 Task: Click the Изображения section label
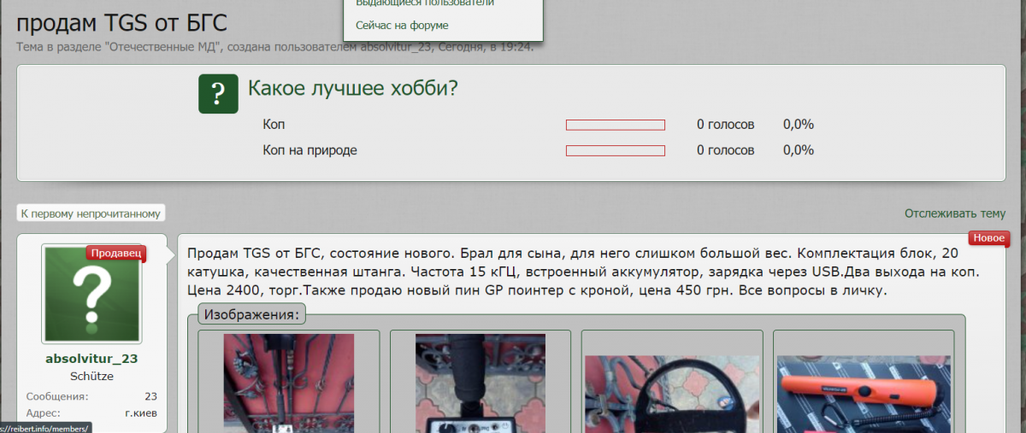tap(251, 314)
